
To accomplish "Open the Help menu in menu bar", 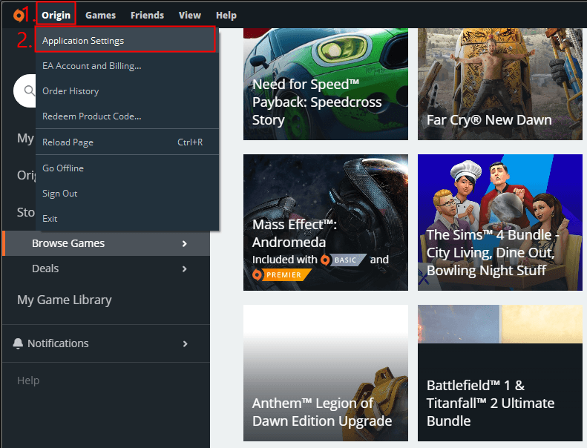I will click(x=226, y=16).
